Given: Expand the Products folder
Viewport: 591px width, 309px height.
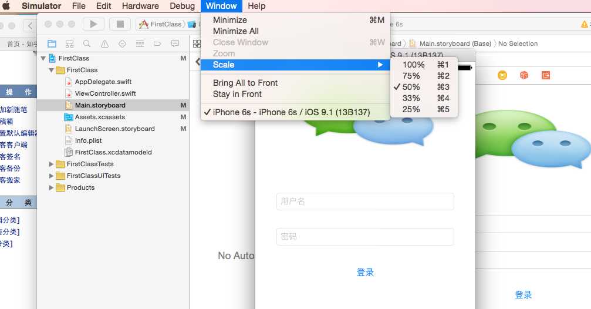Looking at the screenshot, I should pos(51,187).
